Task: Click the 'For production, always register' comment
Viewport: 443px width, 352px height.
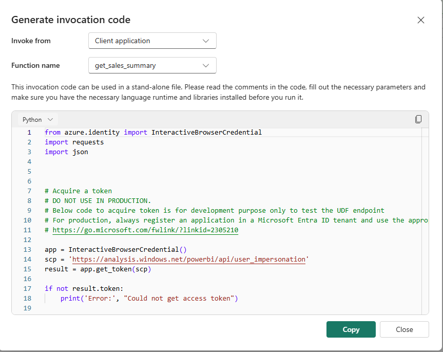Action: 236,220
